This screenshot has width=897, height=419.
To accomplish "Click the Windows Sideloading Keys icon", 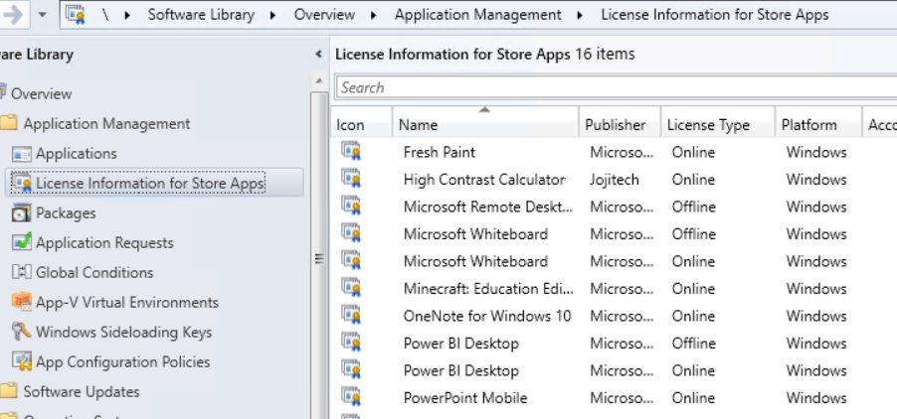I will tap(22, 333).
